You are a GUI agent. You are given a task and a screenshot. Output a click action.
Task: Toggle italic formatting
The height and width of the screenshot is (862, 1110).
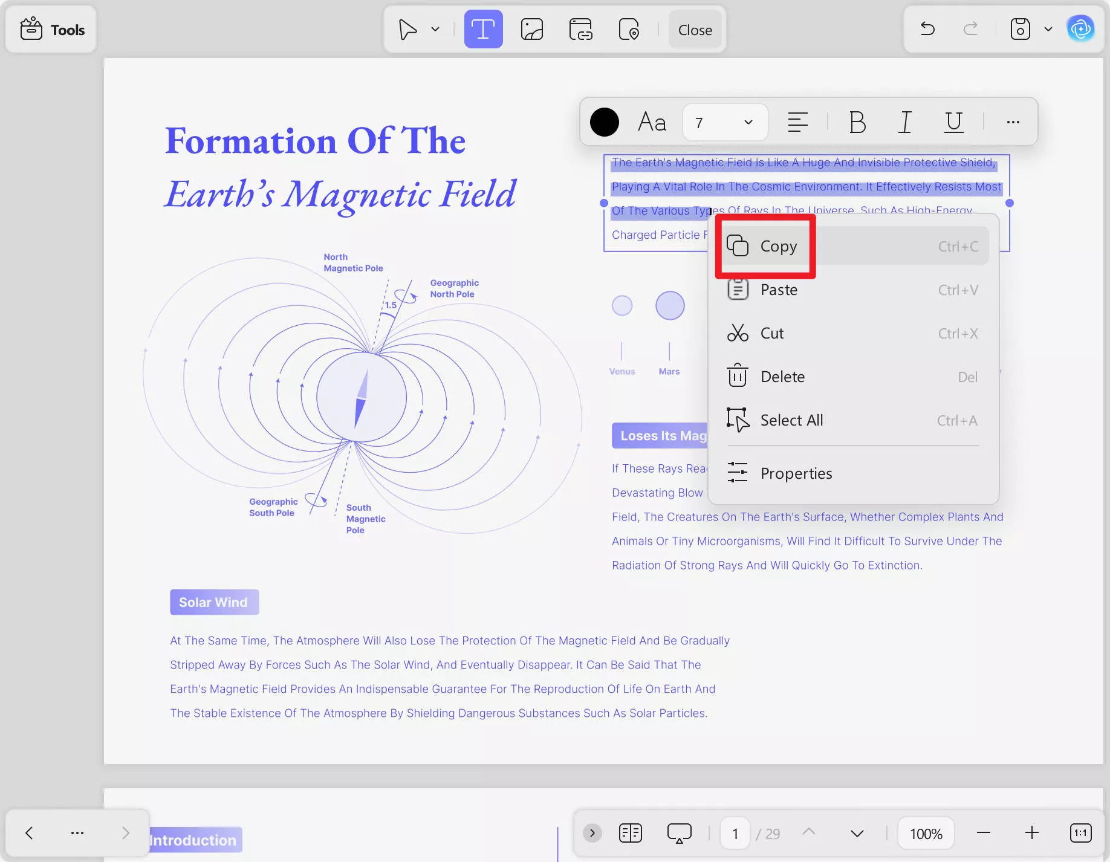coord(904,122)
